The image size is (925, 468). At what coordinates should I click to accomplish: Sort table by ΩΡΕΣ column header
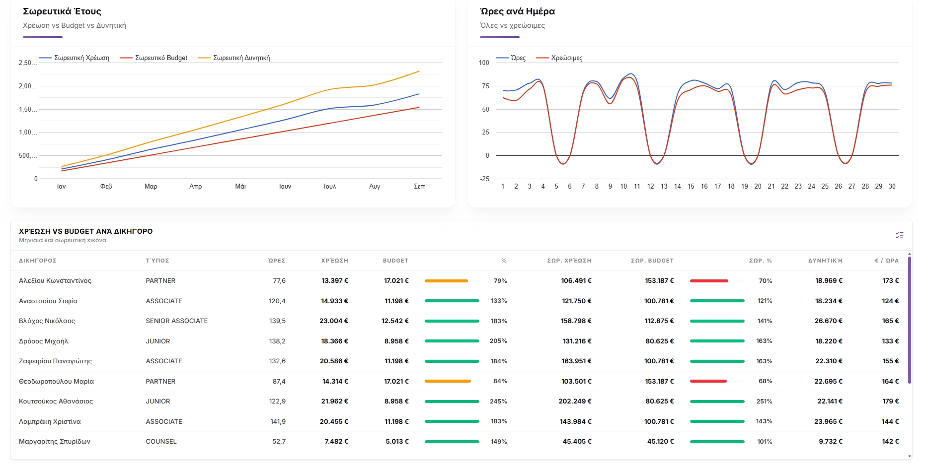point(277,261)
